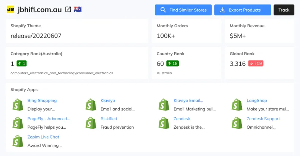
Task: Open the Riskified app link
Action: coord(109,119)
